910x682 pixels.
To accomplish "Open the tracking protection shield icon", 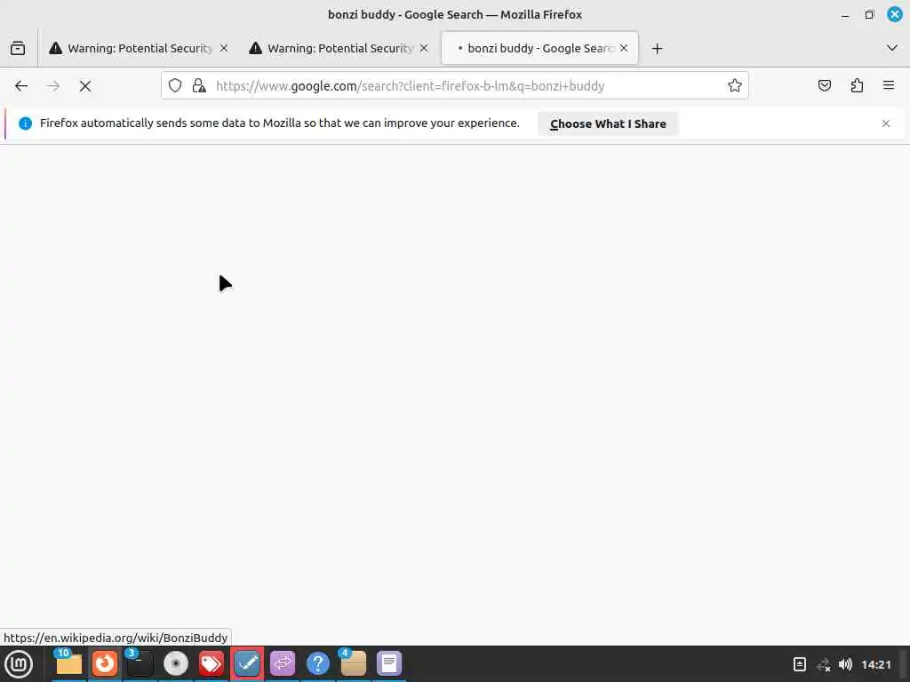I will [x=175, y=86].
